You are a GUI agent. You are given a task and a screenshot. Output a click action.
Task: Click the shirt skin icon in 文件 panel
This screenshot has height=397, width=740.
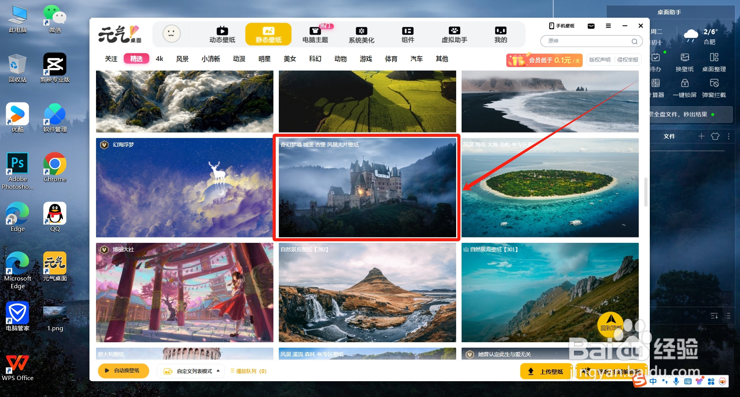click(715, 136)
